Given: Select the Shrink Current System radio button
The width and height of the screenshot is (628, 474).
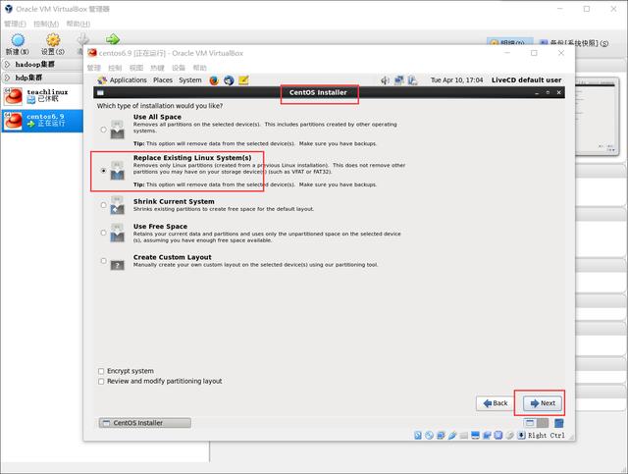Looking at the screenshot, I should point(103,205).
